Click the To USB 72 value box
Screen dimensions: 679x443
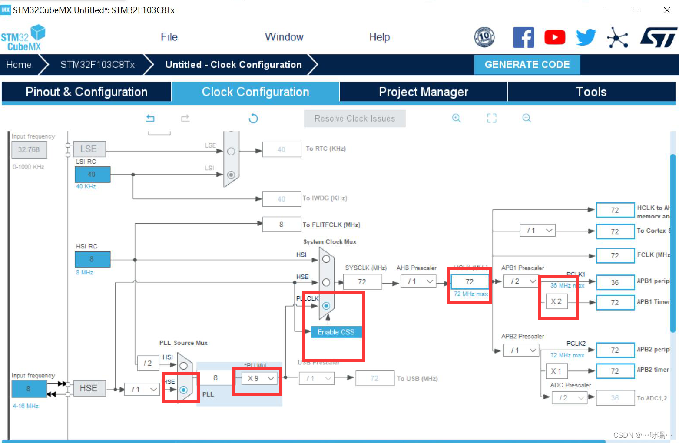coord(375,378)
